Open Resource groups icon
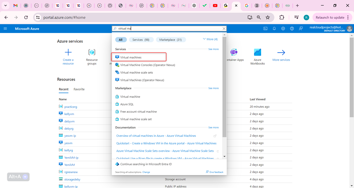The height and width of the screenshot is (188, 354). 91,52
